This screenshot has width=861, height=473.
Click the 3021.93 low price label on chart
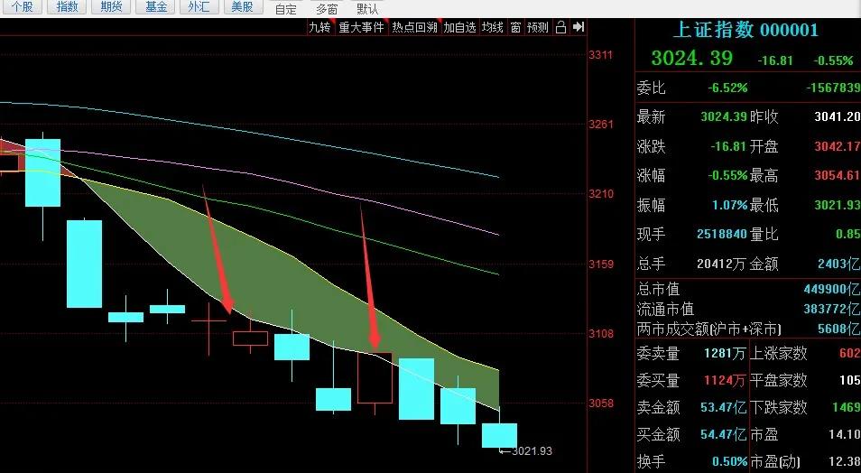tap(532, 451)
